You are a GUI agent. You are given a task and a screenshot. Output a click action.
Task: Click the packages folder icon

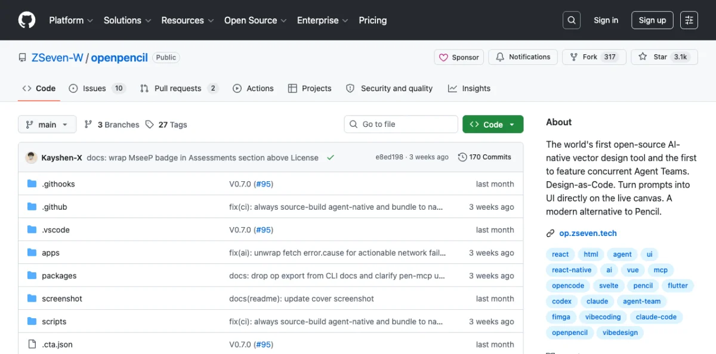click(32, 276)
